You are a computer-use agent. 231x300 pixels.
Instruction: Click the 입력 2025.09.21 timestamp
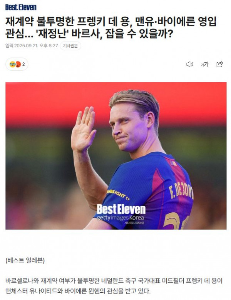[32, 46]
